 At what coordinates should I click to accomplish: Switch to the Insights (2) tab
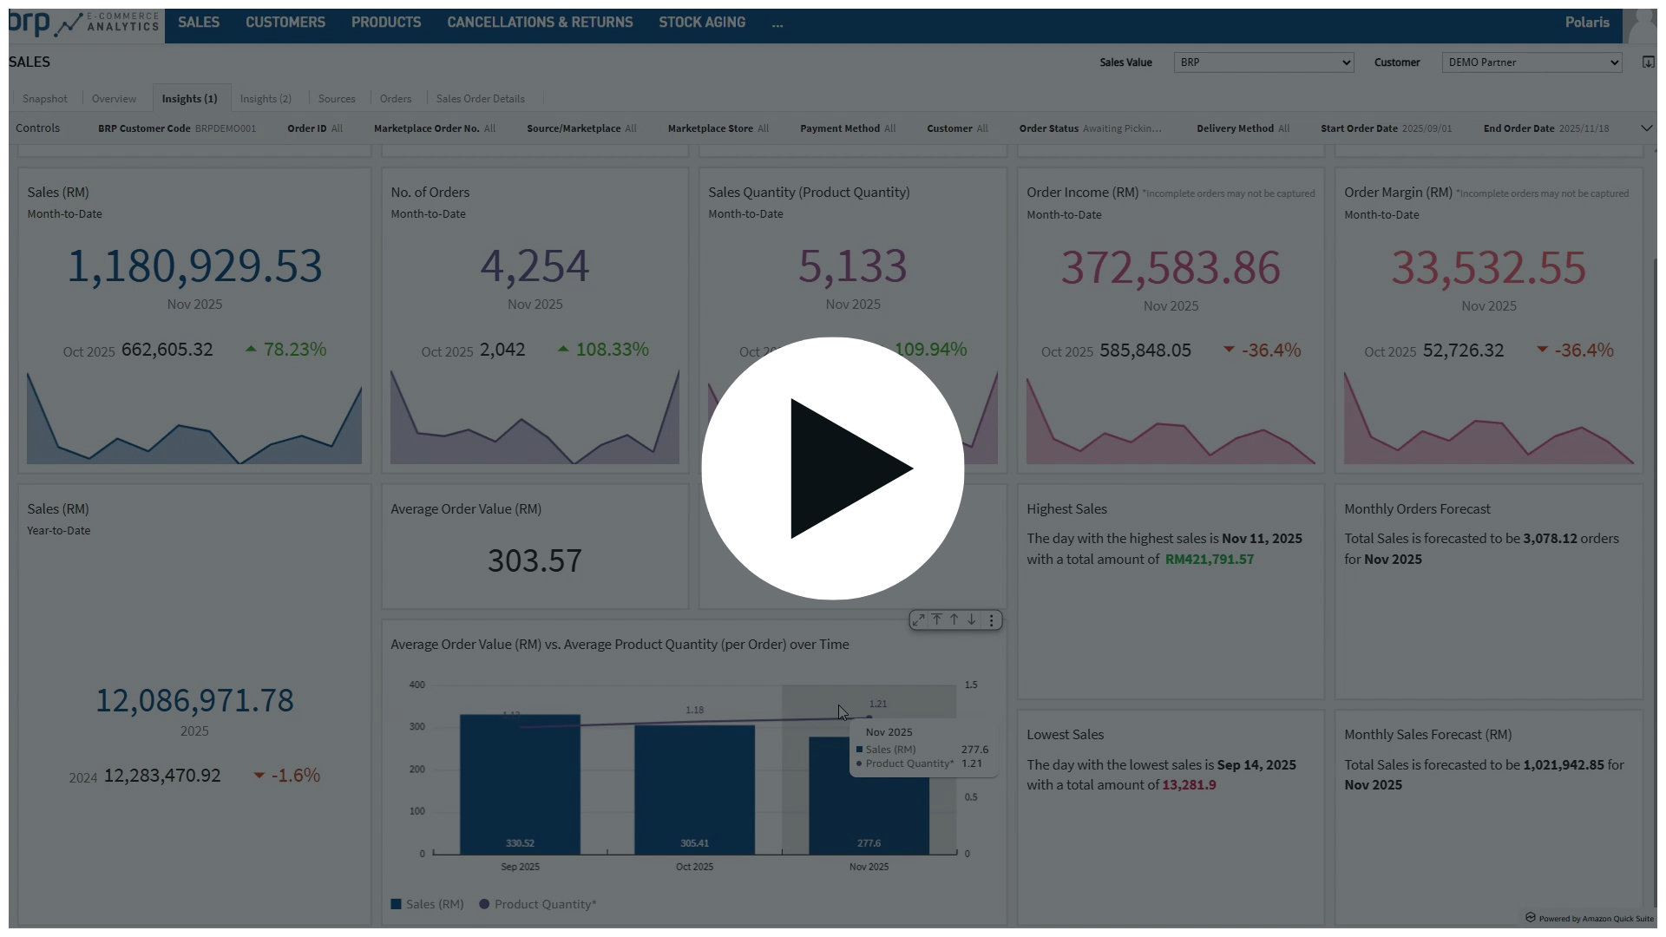266,99
